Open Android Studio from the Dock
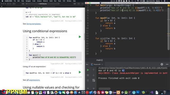Screen dimensions: 170x95 pyautogui.click(x=126, y=93)
